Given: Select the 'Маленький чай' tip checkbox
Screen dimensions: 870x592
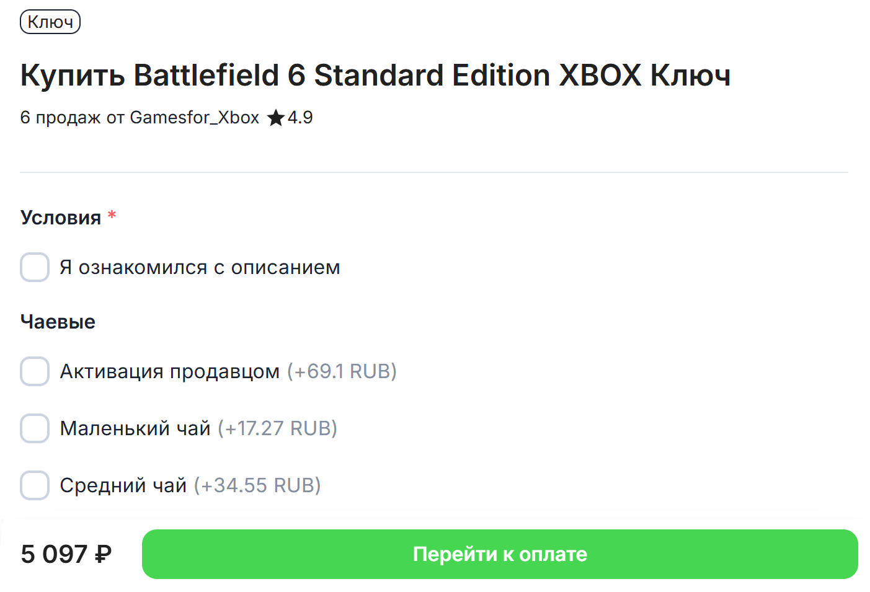Looking at the screenshot, I should pyautogui.click(x=35, y=428).
